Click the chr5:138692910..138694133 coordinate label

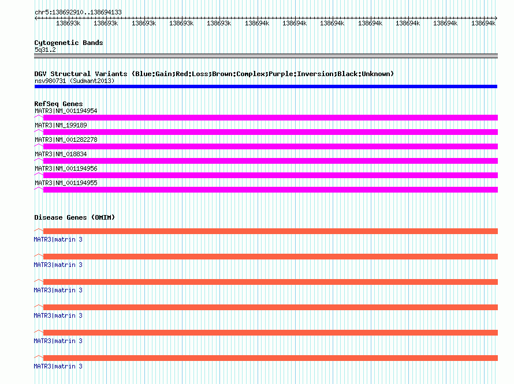click(78, 12)
